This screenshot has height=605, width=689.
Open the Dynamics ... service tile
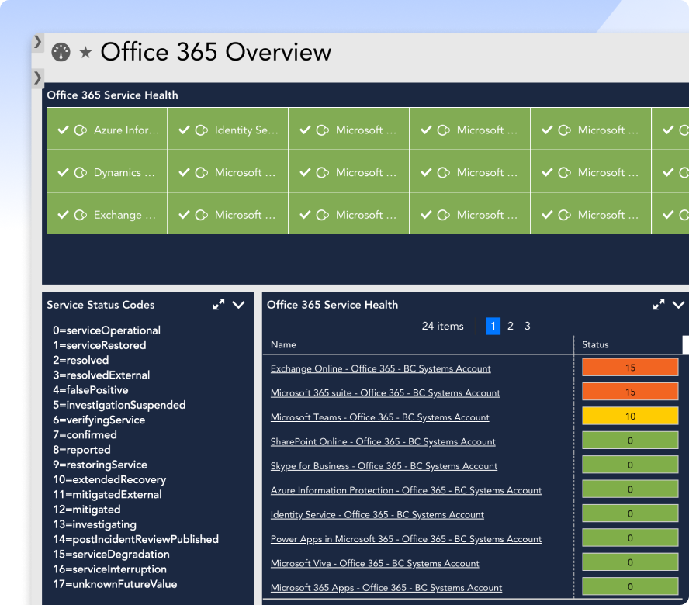pyautogui.click(x=107, y=171)
